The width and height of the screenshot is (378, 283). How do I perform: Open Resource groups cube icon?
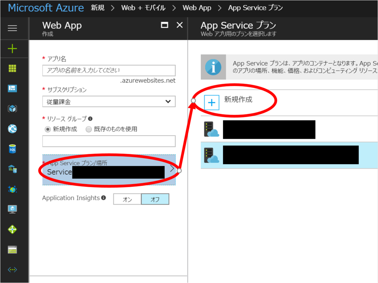coord(12,109)
